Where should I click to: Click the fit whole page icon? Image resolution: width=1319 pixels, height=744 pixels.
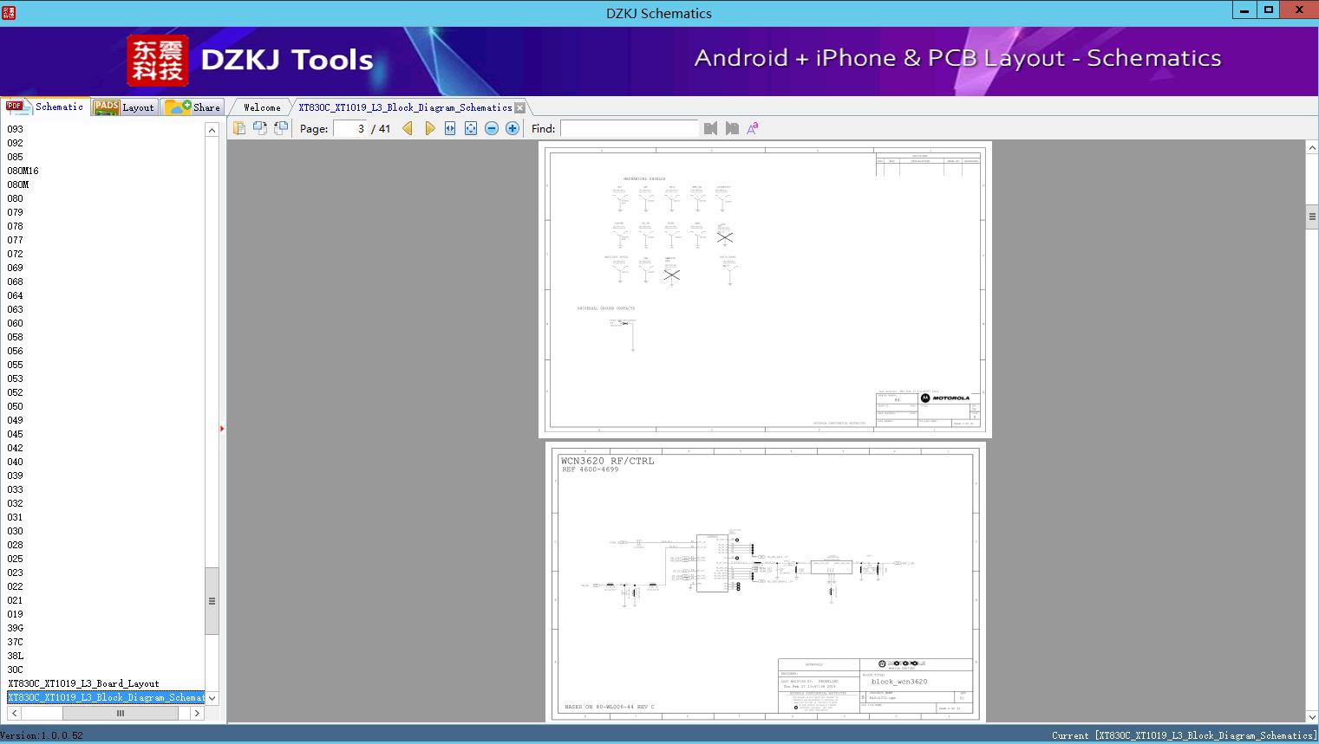(471, 128)
